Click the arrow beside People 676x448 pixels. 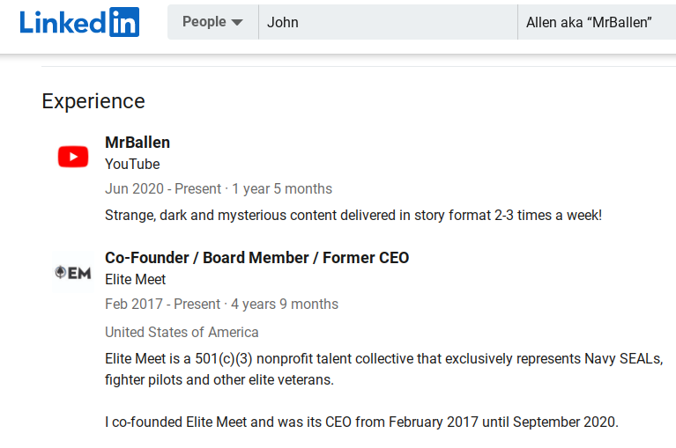click(237, 22)
